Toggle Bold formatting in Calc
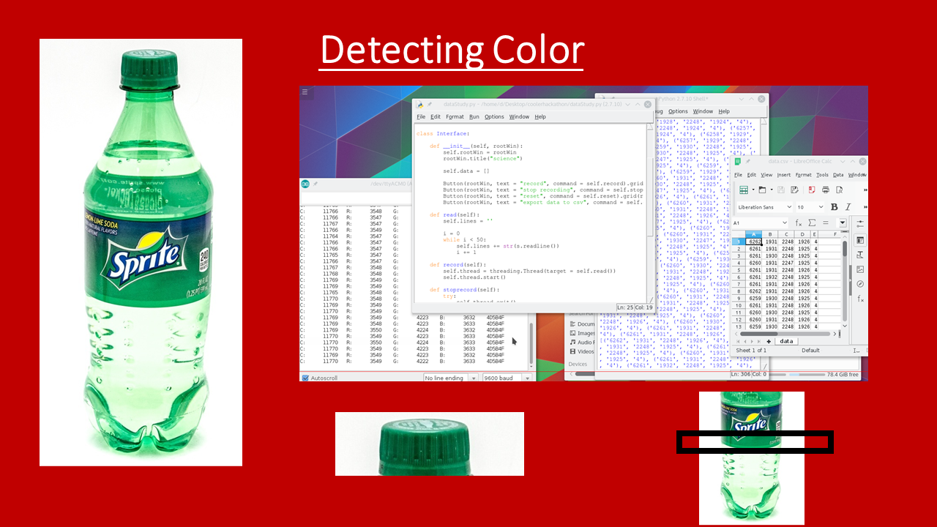Image resolution: width=937 pixels, height=527 pixels. (x=834, y=207)
